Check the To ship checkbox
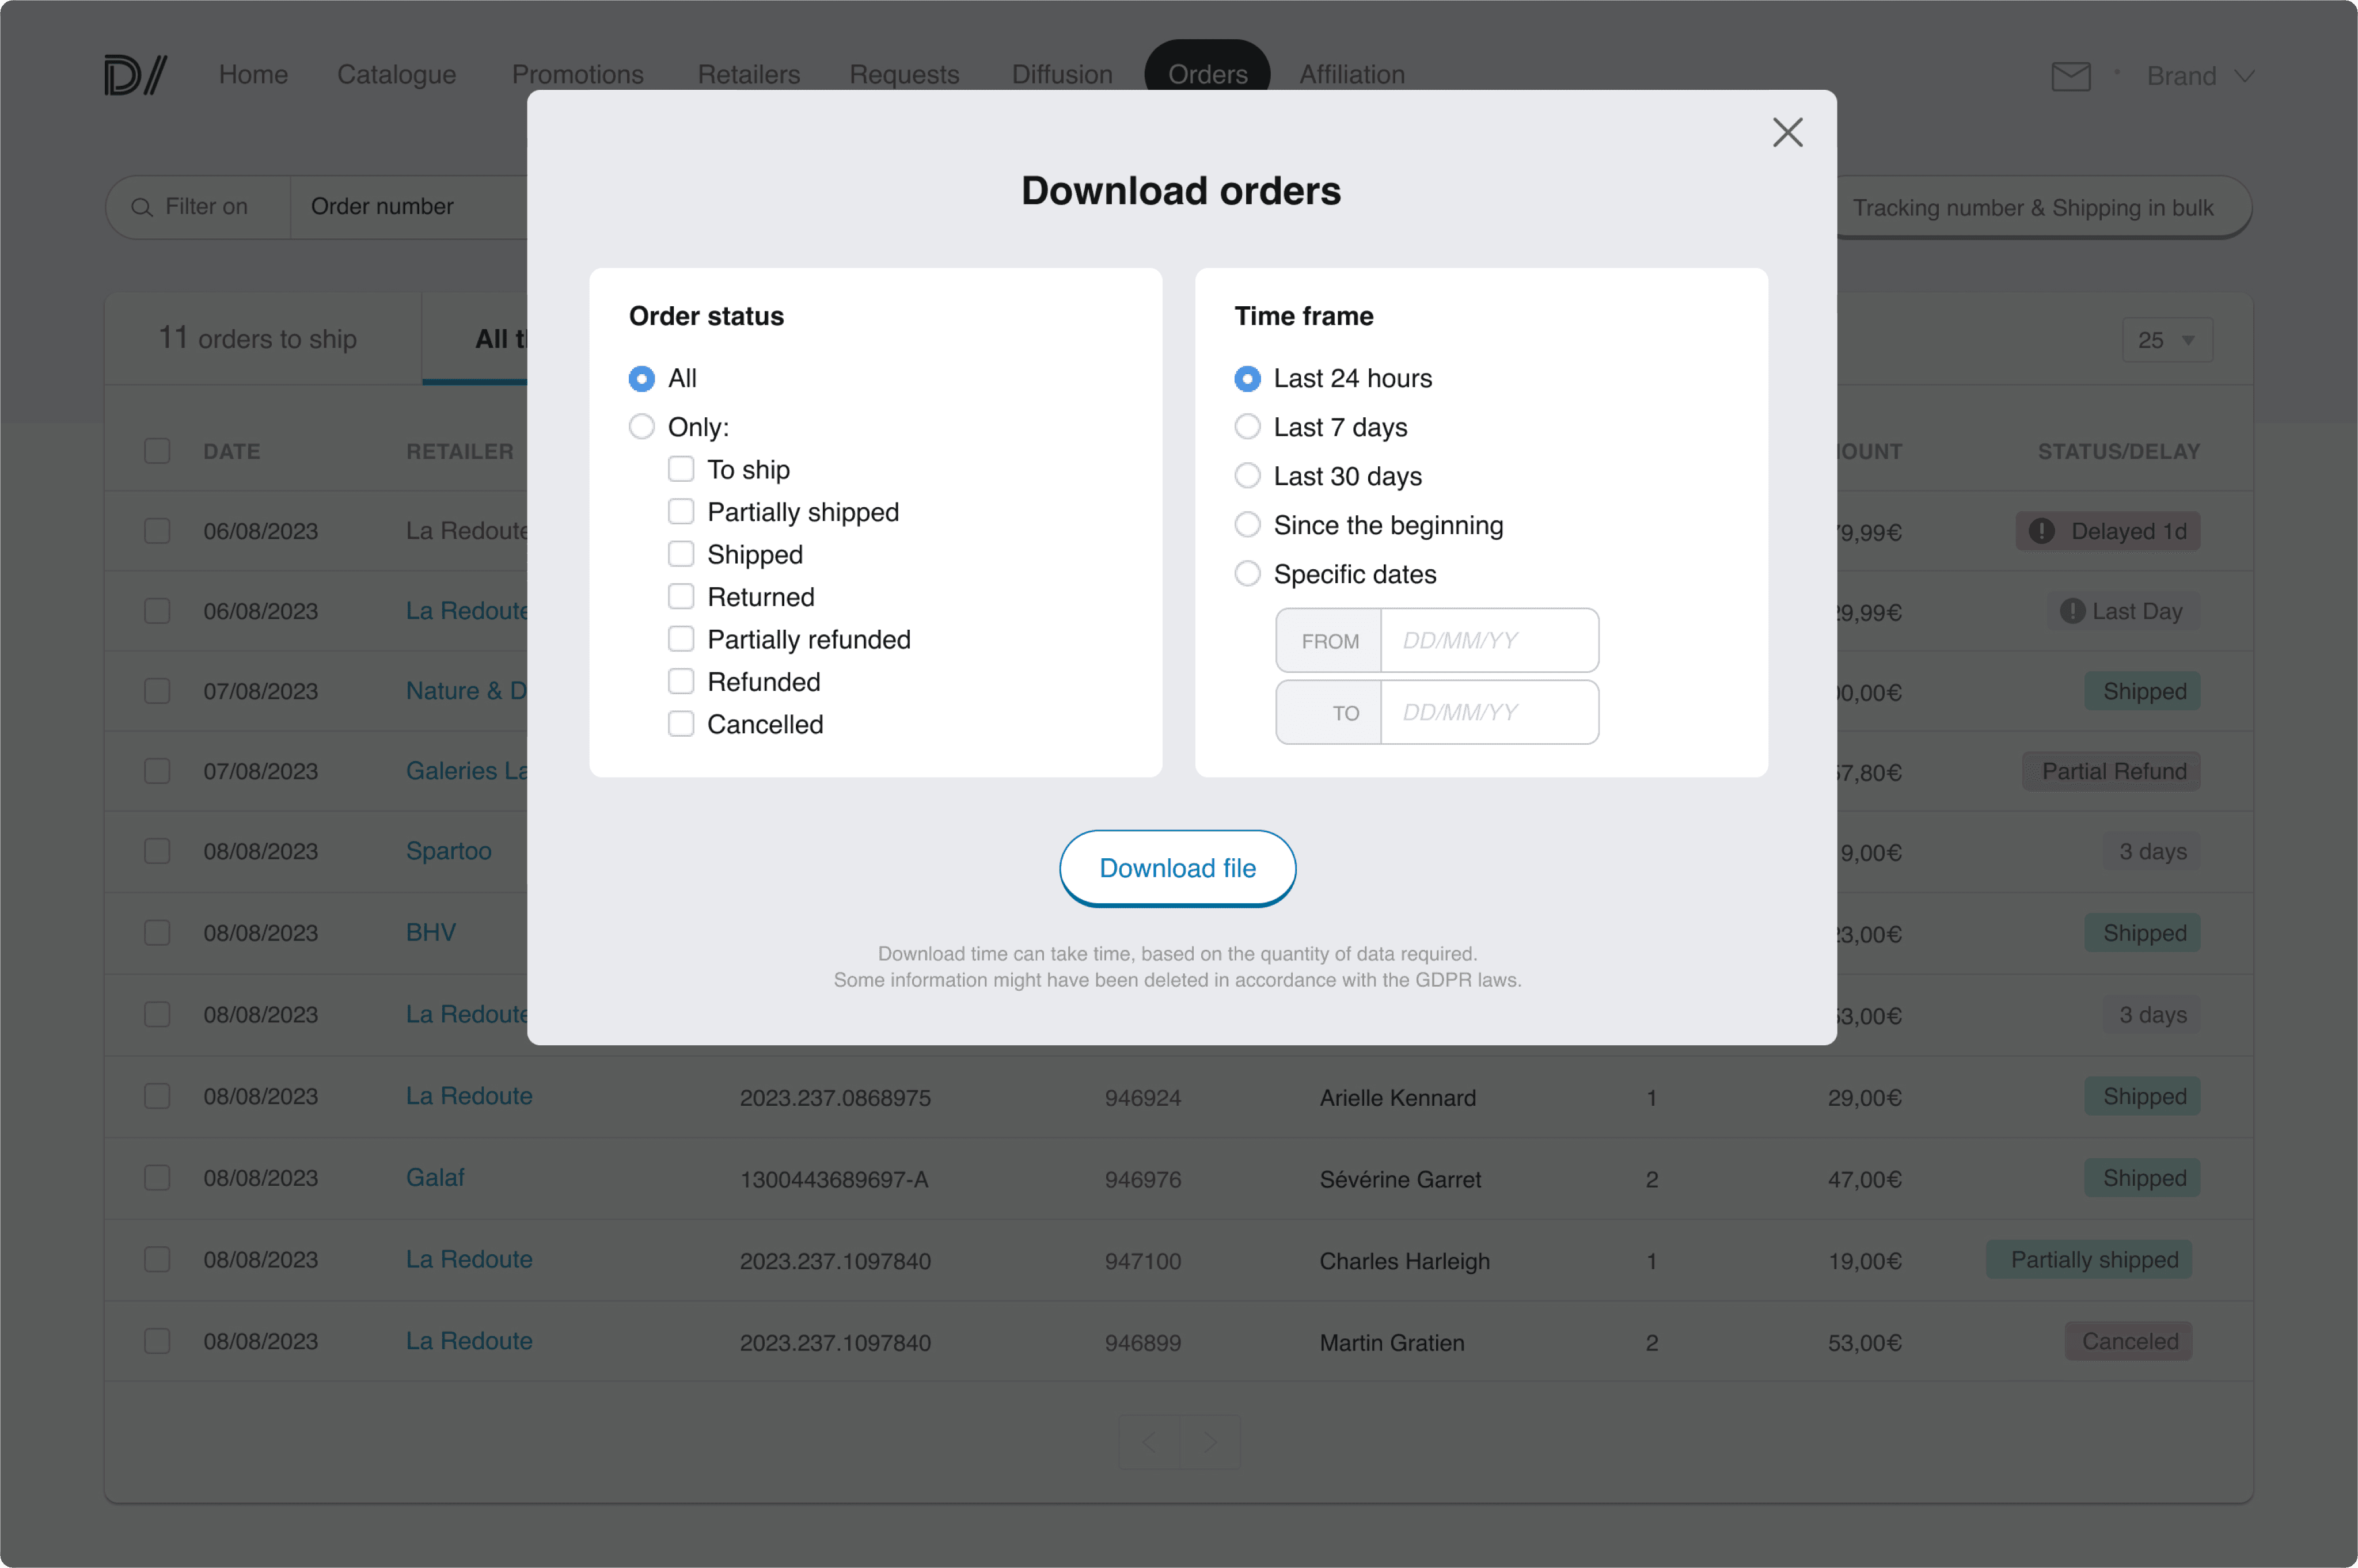Image resolution: width=2358 pixels, height=1568 pixels. coord(681,469)
